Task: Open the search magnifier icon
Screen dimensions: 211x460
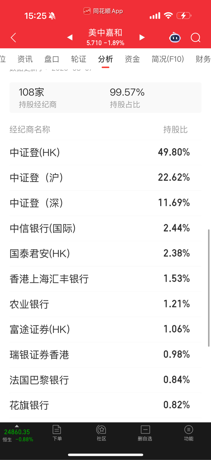Action: point(196,37)
